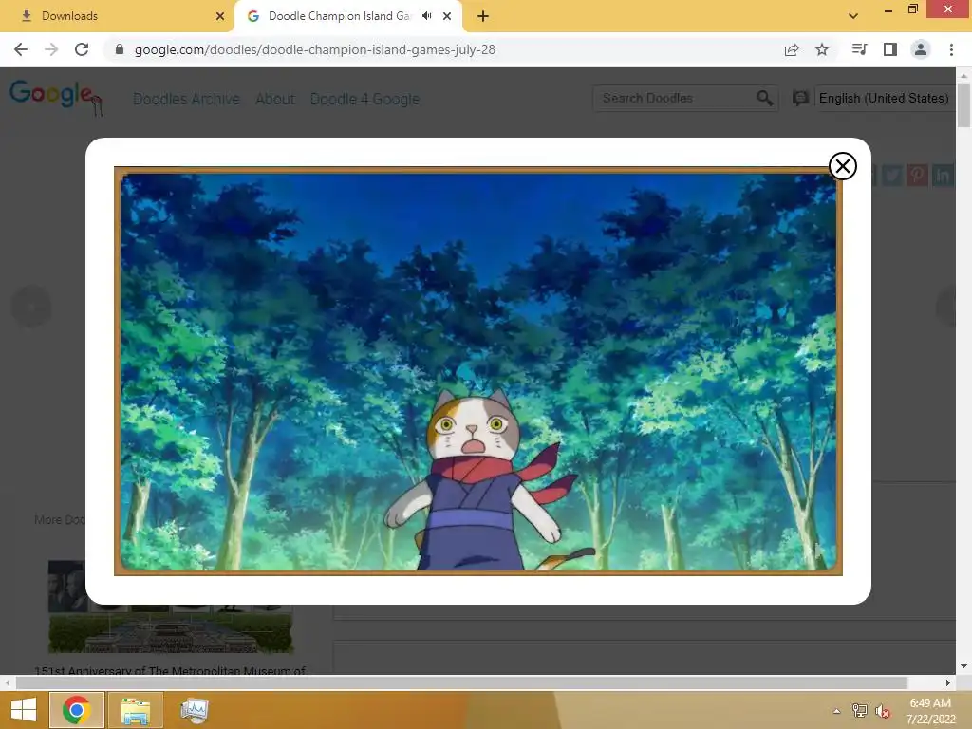This screenshot has width=972, height=729.
Task: Click the scroll-down arrow of the page
Action: pyautogui.click(x=963, y=666)
